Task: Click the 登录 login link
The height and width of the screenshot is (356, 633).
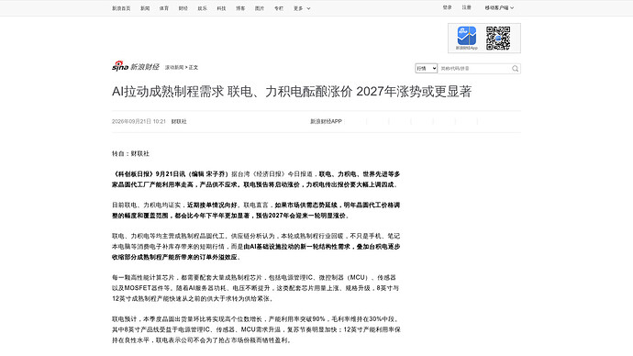Action: click(x=448, y=7)
